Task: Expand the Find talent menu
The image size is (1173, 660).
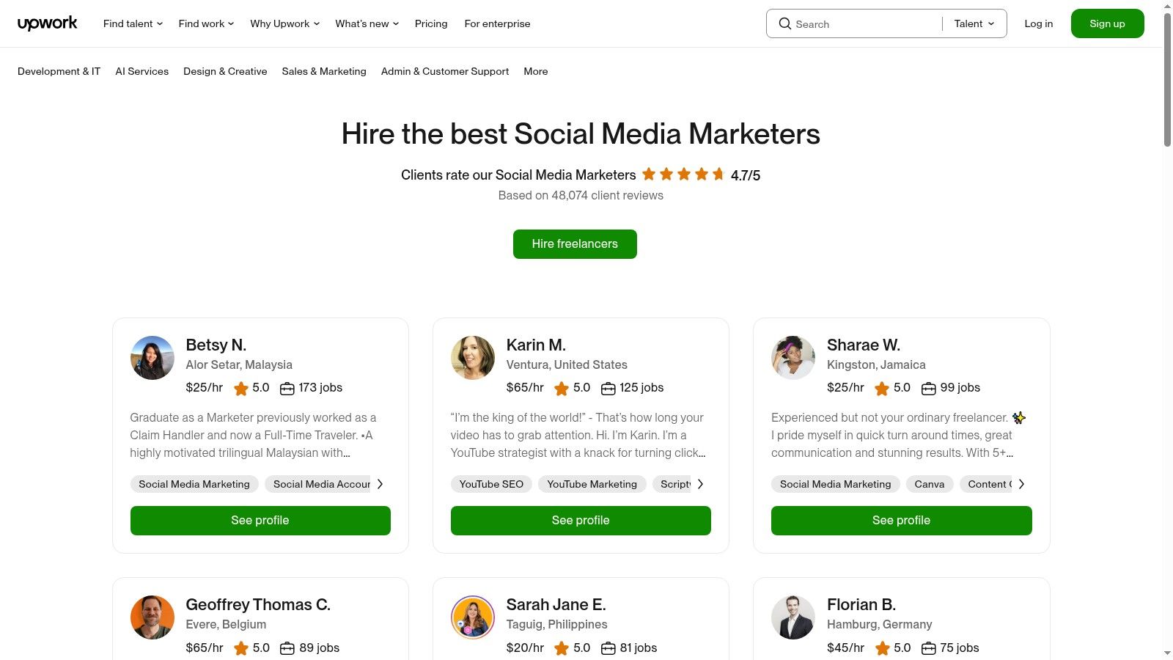Action: coord(133,23)
